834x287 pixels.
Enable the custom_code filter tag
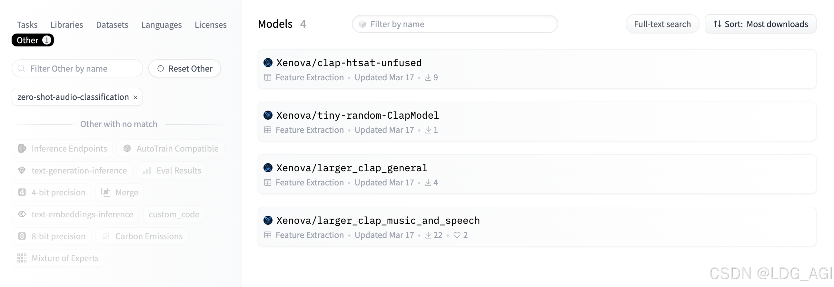pyautogui.click(x=174, y=214)
